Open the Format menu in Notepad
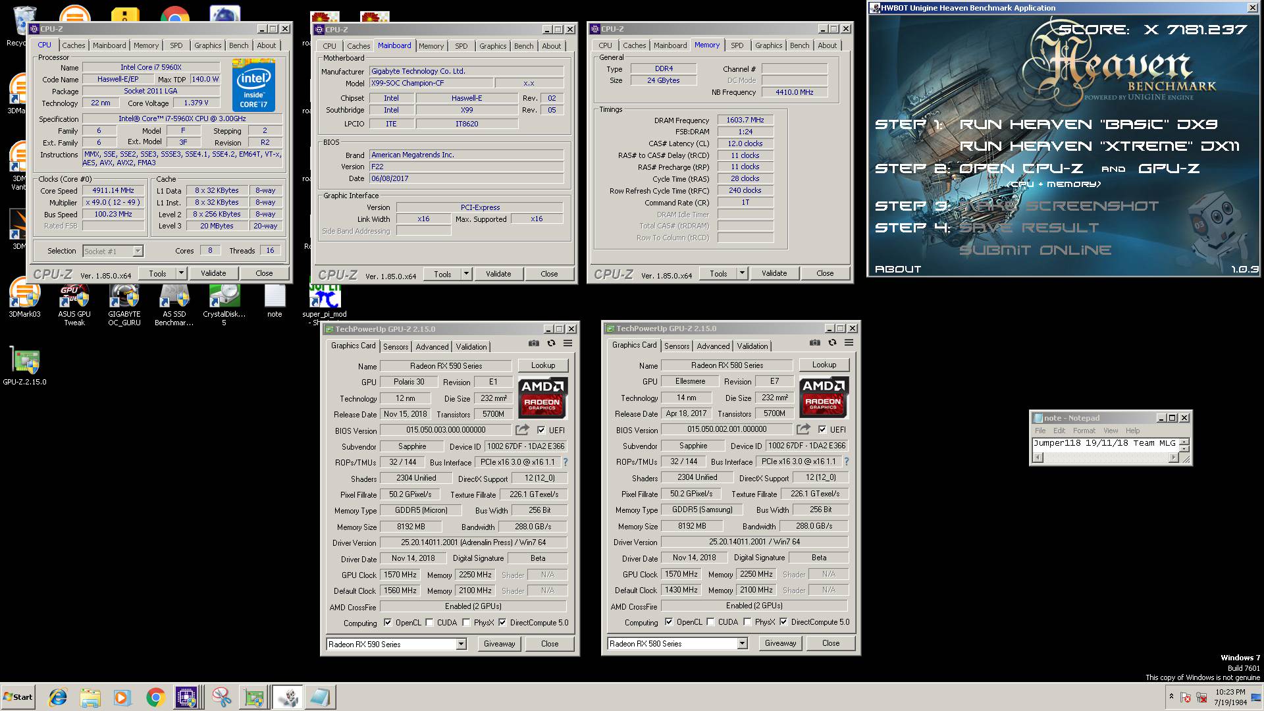This screenshot has width=1264, height=711. 1084,431
